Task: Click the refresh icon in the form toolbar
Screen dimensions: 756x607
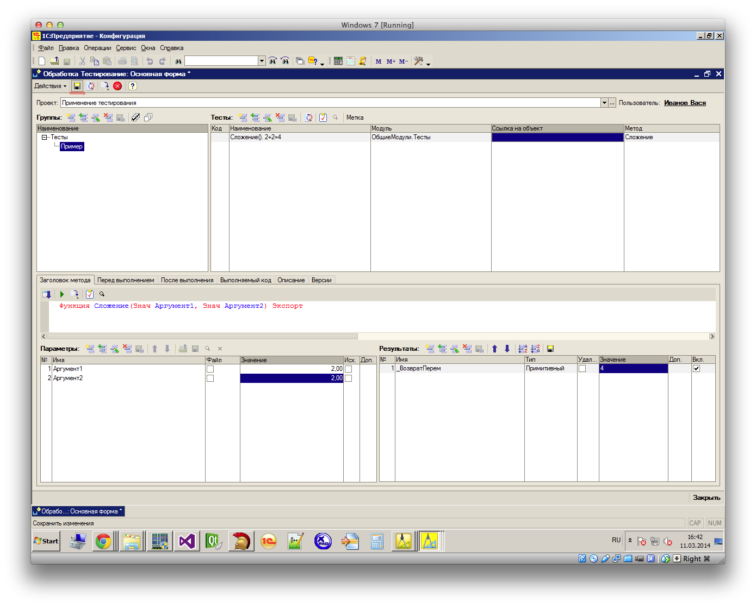Action: (x=91, y=86)
